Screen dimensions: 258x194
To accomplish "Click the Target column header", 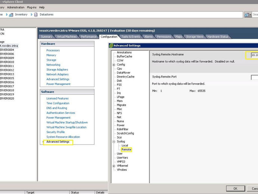I will pos(47,193).
